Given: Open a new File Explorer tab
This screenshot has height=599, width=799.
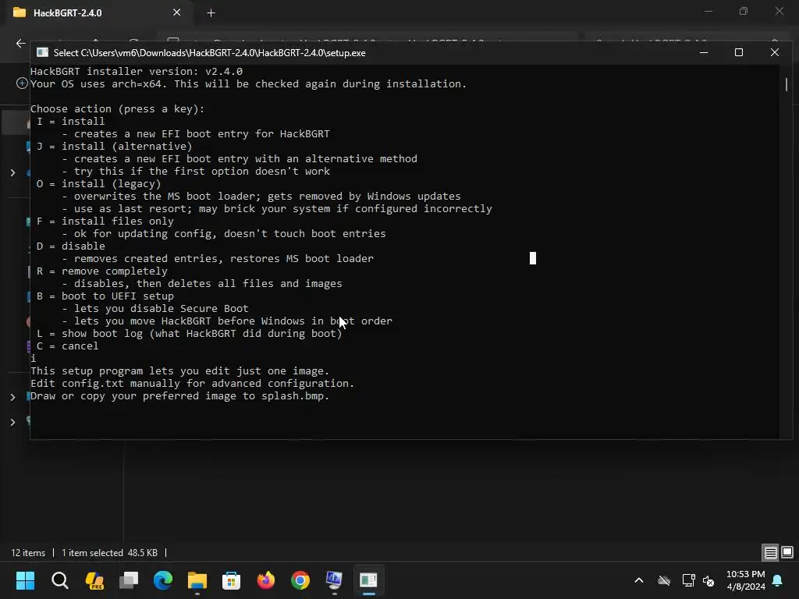Looking at the screenshot, I should tap(211, 12).
